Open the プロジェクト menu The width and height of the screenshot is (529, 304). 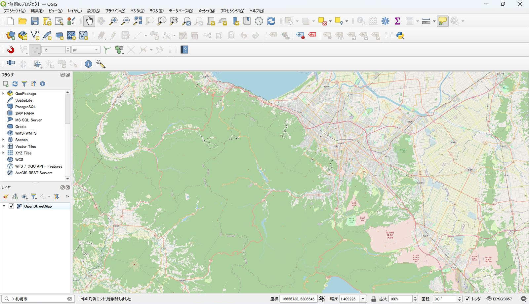[x=14, y=11]
